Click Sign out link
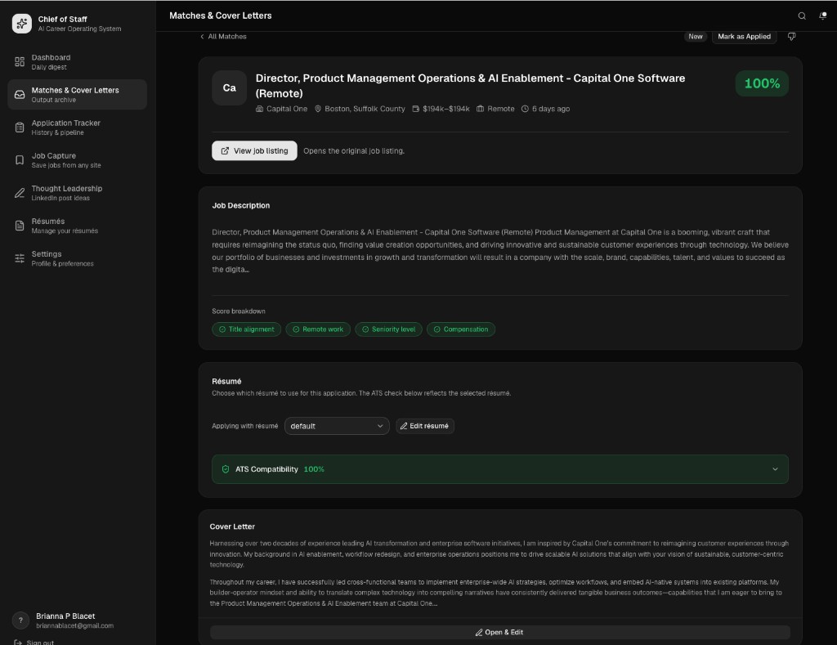 pyautogui.click(x=34, y=643)
